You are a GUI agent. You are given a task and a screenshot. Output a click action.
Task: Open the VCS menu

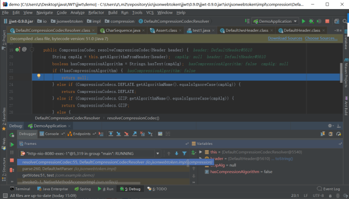(x=150, y=13)
